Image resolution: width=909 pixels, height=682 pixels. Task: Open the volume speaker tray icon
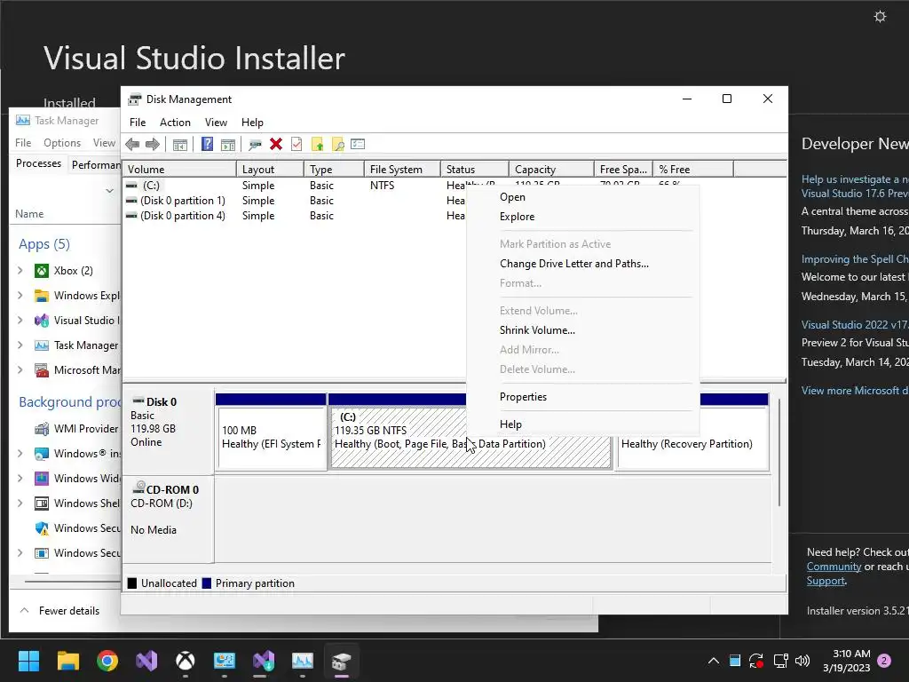coord(802,661)
